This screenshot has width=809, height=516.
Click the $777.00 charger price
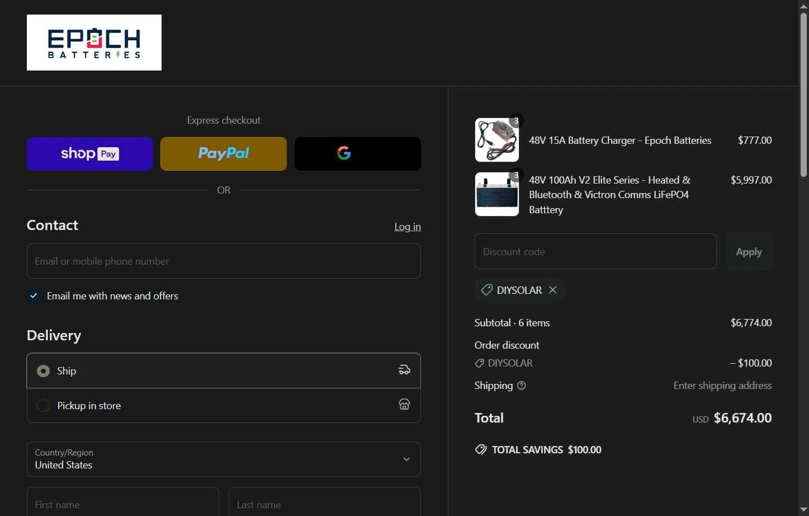755,140
